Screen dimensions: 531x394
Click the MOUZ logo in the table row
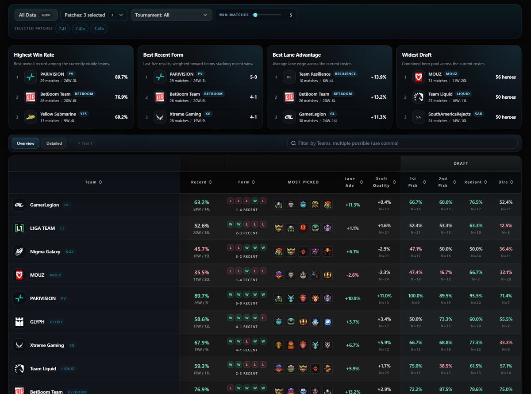coord(19,275)
